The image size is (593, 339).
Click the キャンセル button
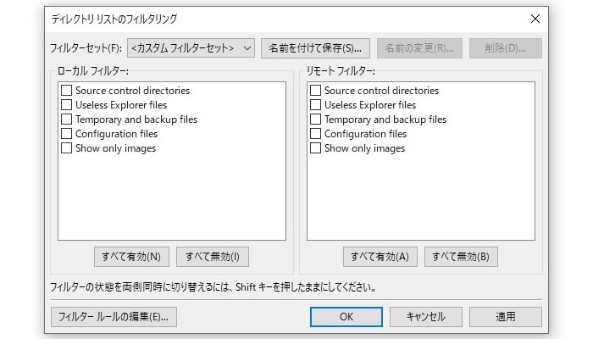tap(425, 317)
